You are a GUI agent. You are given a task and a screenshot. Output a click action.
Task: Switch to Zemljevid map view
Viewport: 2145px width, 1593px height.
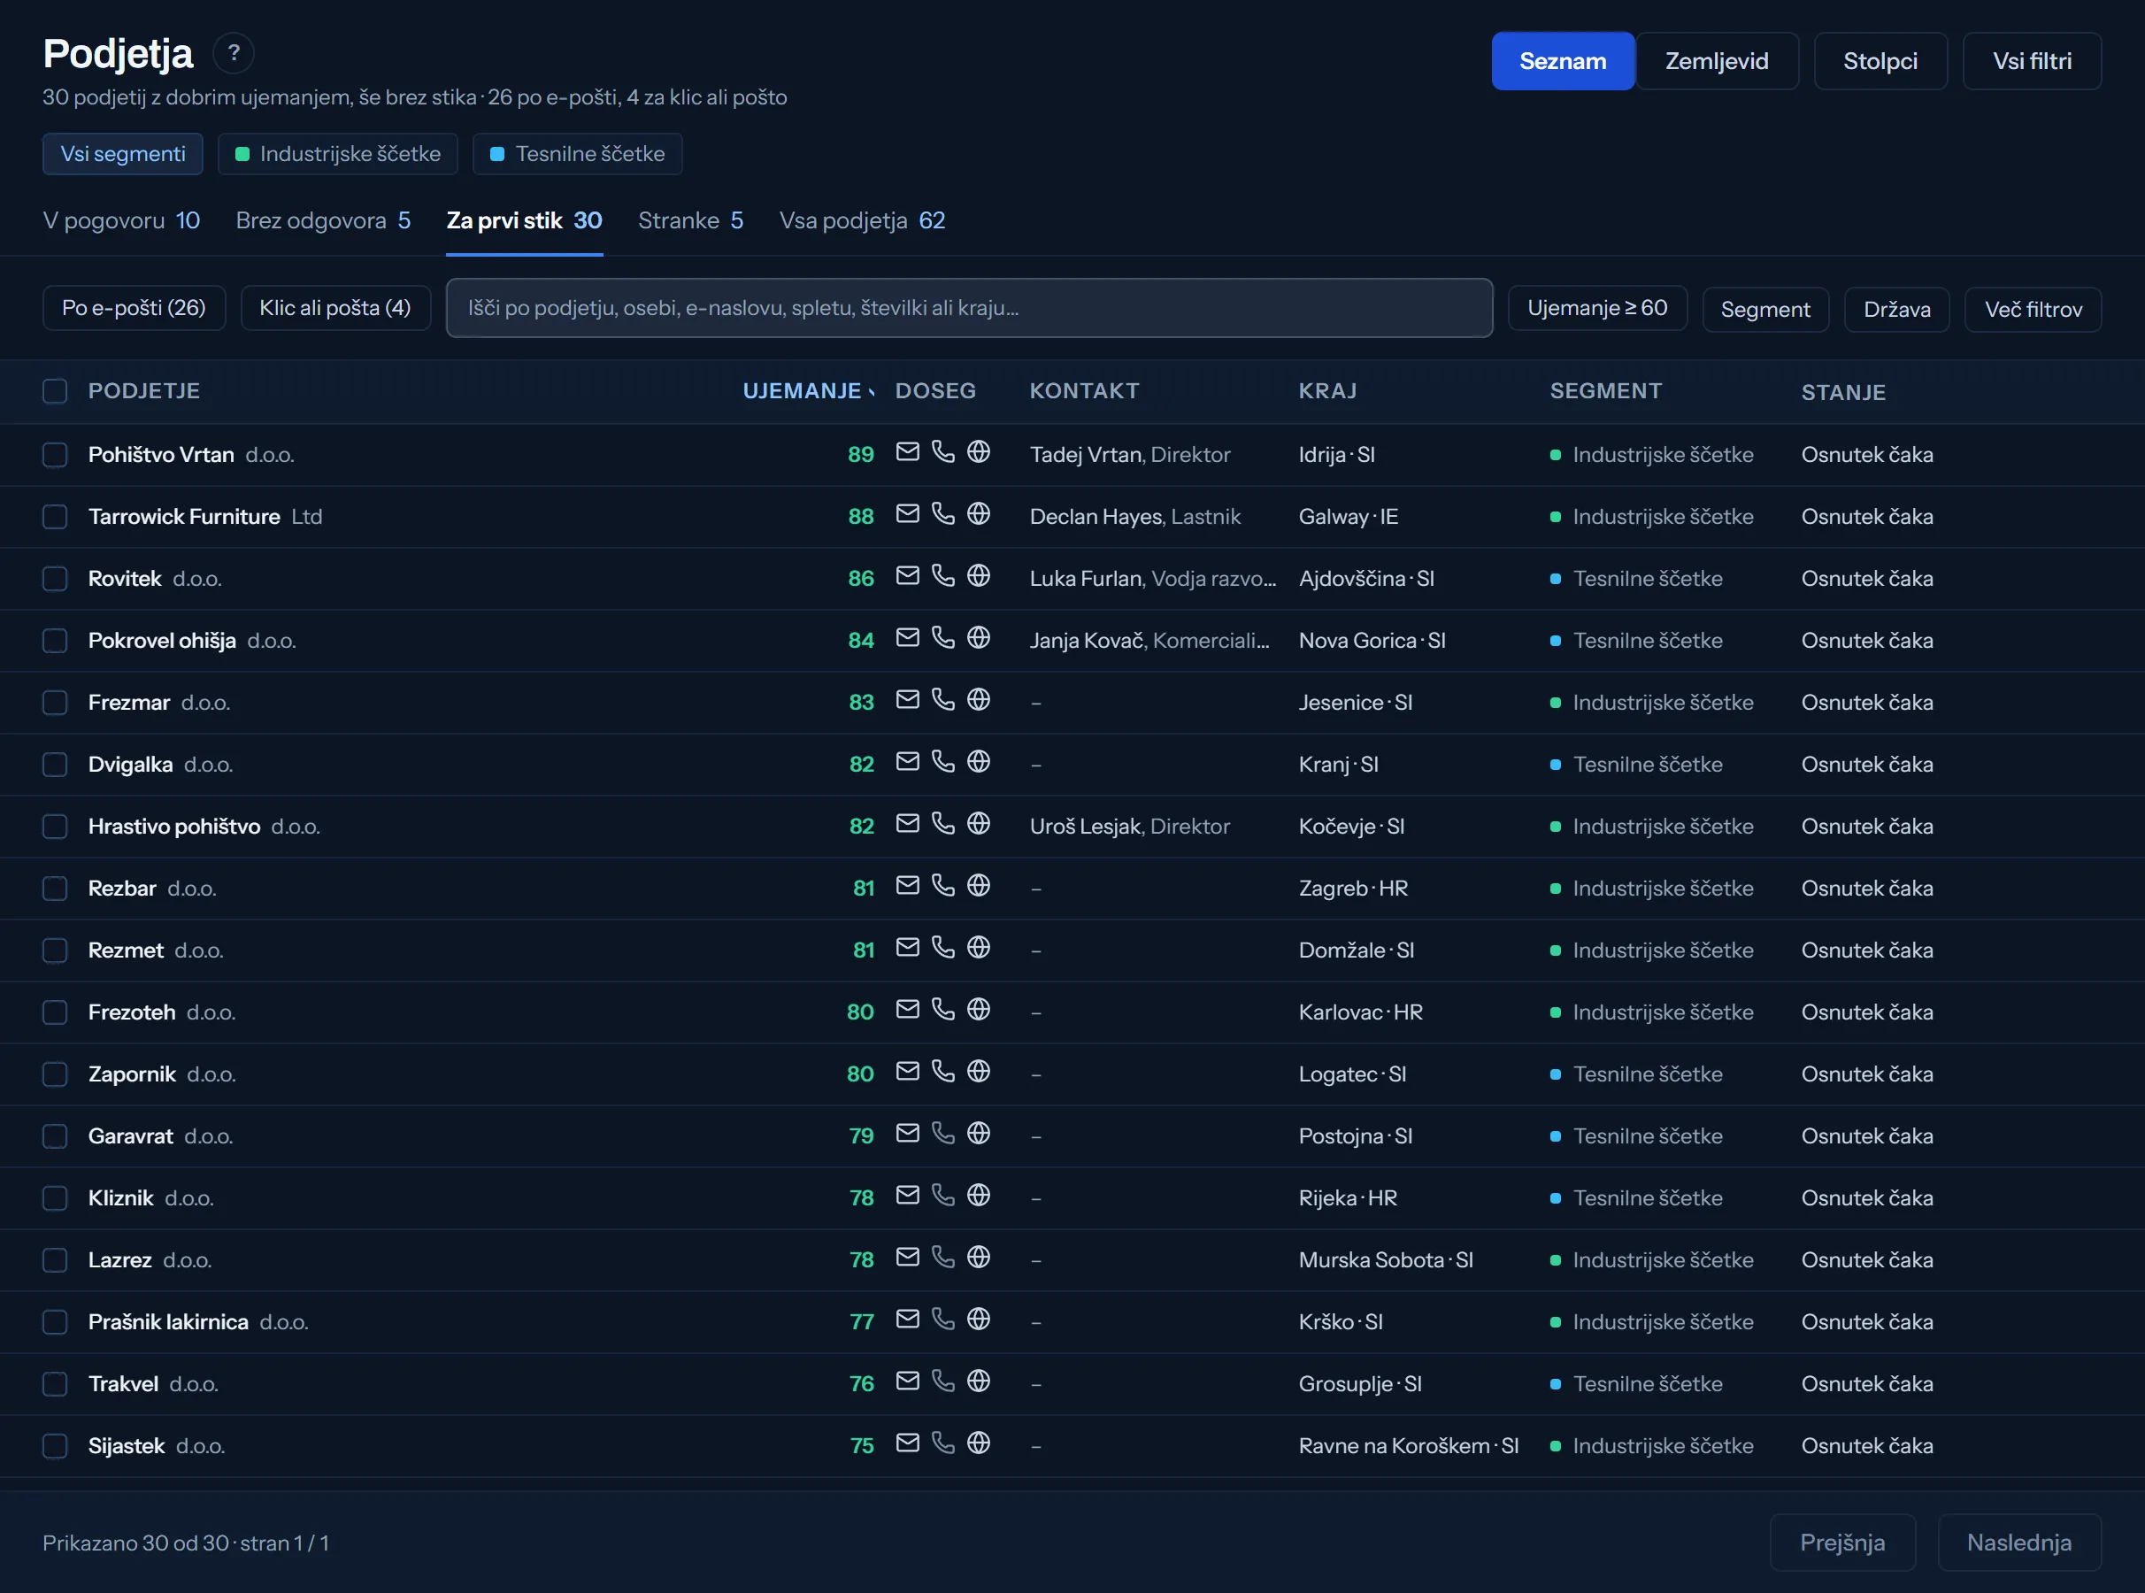click(1717, 62)
